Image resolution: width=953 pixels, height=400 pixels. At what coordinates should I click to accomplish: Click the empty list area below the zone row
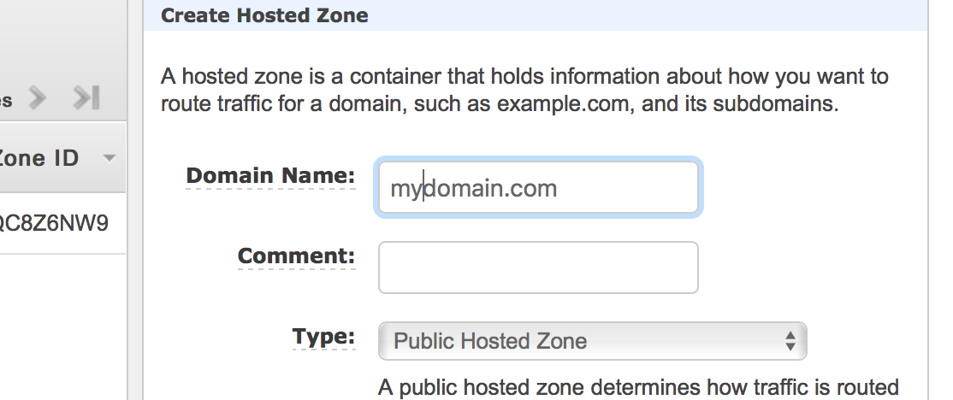[x=60, y=325]
